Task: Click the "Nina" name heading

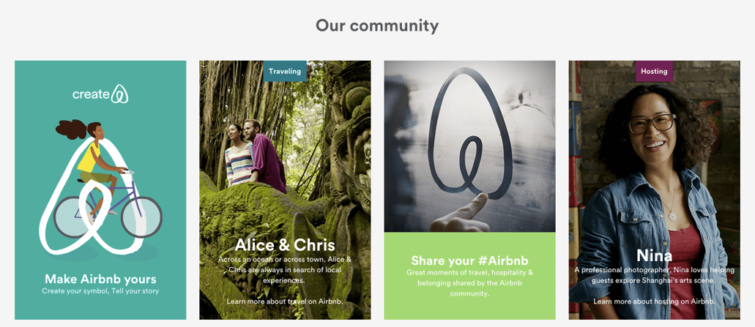Action: 654,255
